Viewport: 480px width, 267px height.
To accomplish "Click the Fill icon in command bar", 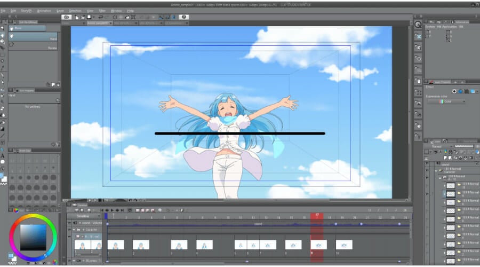I will [127, 17].
